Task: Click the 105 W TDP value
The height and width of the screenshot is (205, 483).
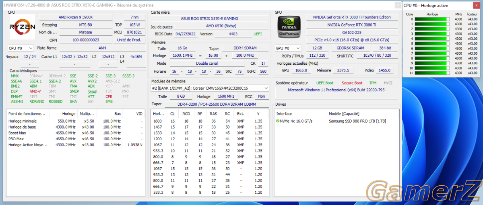Action: (134, 25)
